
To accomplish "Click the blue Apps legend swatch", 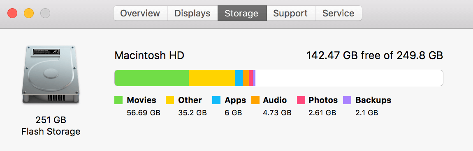I will tap(216, 100).
